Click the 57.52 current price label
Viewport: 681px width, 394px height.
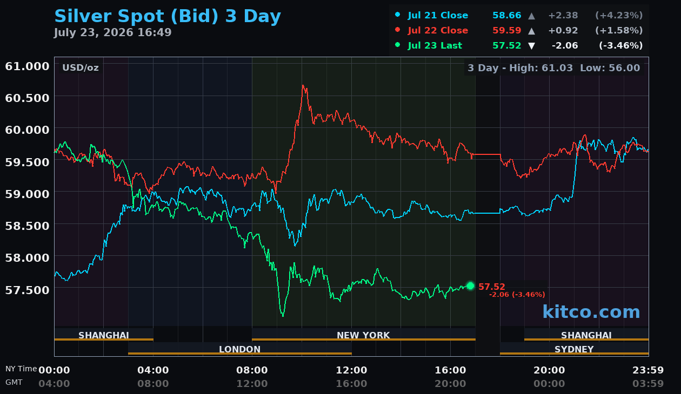(492, 287)
